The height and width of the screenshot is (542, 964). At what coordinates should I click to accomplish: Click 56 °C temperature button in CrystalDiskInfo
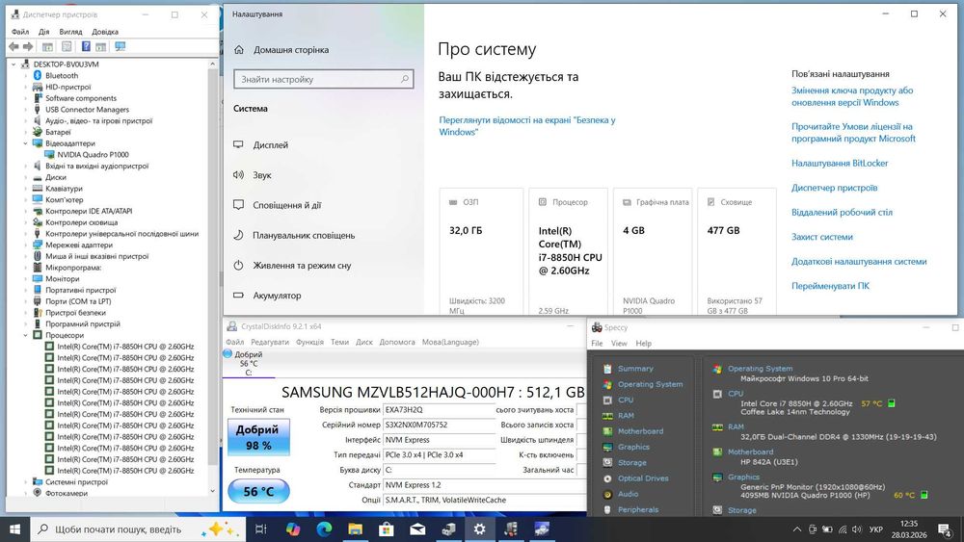coord(258,491)
